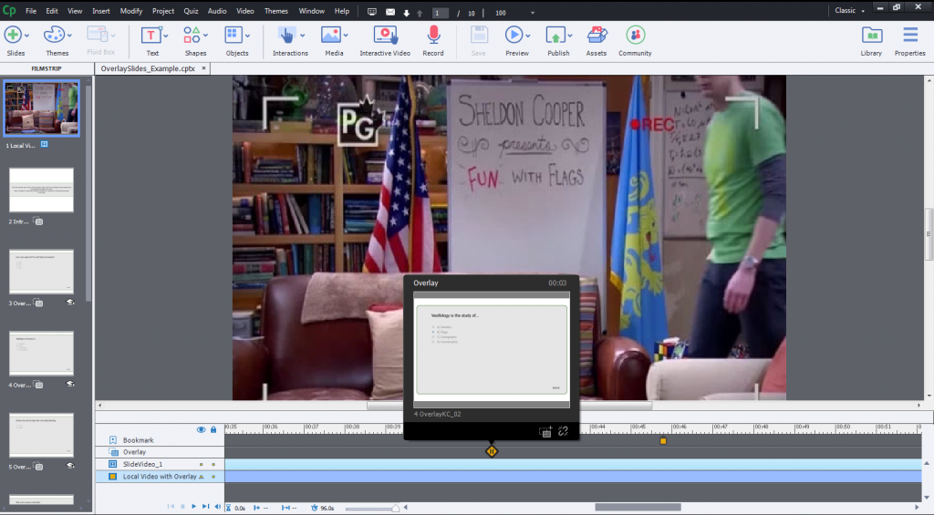Open the Themes menu in menu bar
The image size is (934, 515).
click(x=275, y=11)
